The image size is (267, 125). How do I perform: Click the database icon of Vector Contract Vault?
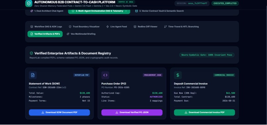[136, 11]
